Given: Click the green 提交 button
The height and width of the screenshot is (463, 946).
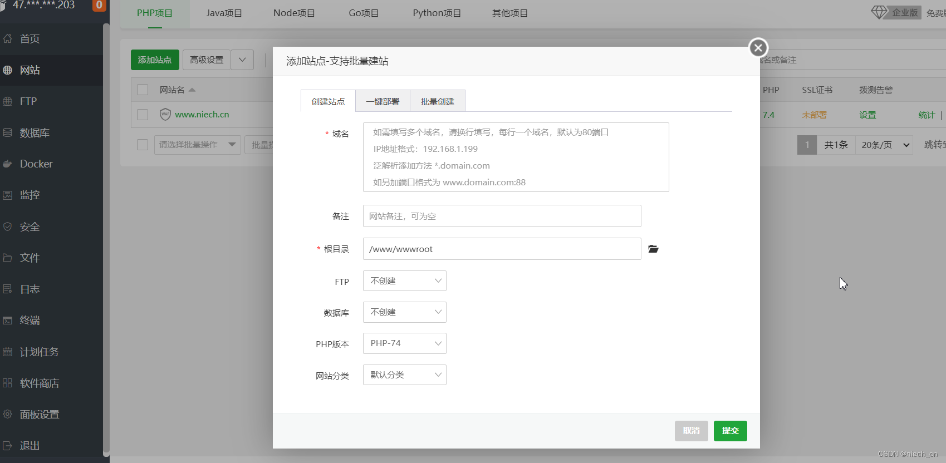Looking at the screenshot, I should pos(731,431).
